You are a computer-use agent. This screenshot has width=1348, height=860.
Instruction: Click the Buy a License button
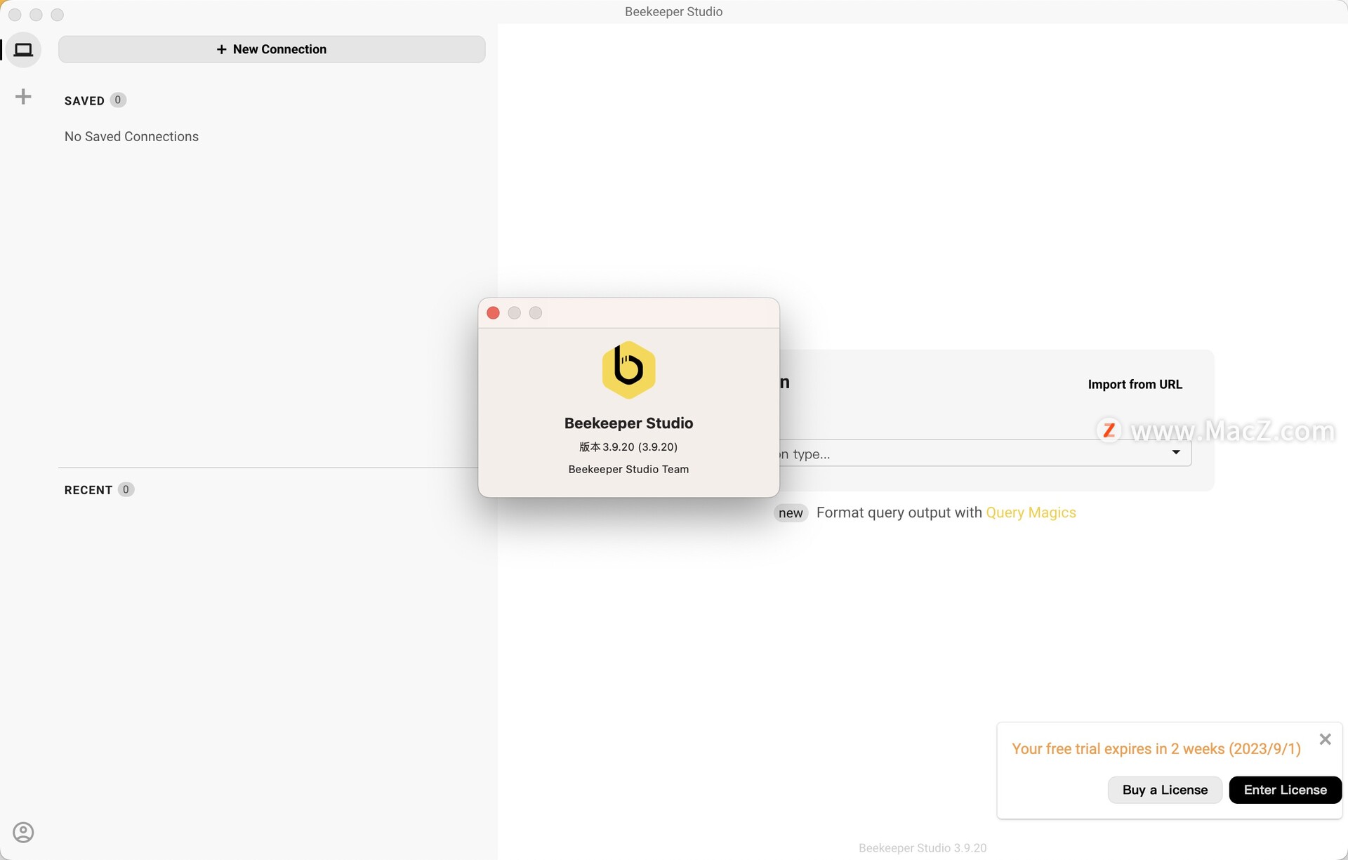[x=1165, y=790]
